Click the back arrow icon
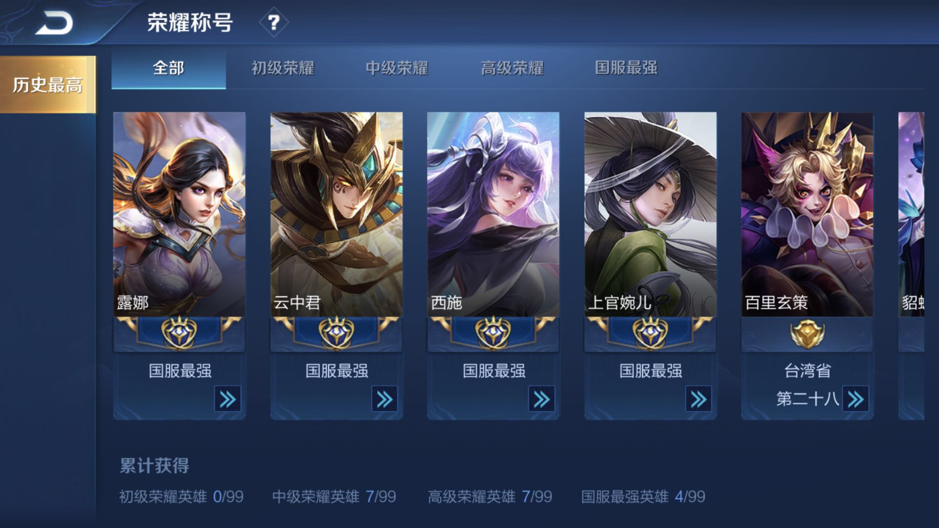The image size is (939, 528). coord(54,23)
